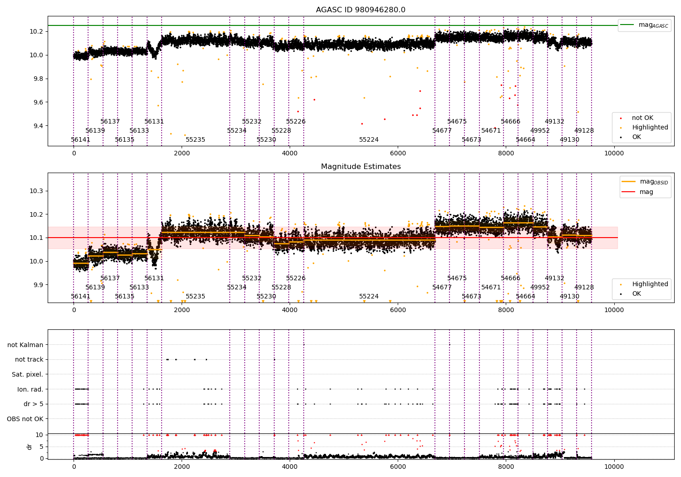Image resolution: width=681 pixels, height=477 pixels.
Task: Select obsid 49128 in the AGASC ID plot
Action: pyautogui.click(x=584, y=131)
